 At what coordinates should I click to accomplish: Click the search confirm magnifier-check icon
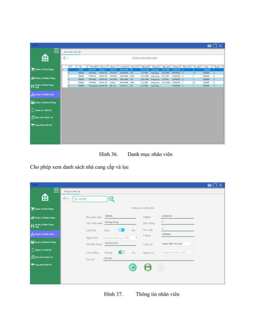coord(112,198)
